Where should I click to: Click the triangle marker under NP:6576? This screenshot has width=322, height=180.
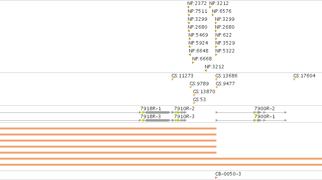[213, 15]
